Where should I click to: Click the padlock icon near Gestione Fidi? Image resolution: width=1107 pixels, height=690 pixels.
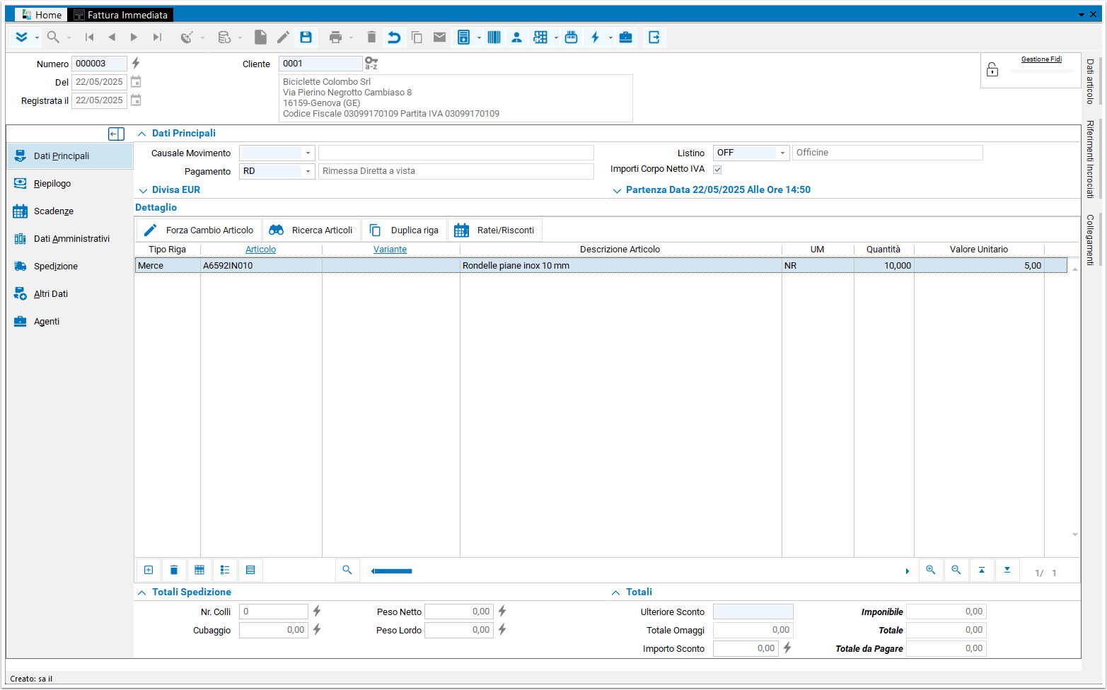point(992,69)
